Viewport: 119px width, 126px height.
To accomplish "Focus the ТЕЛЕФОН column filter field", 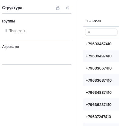I will (101, 32).
